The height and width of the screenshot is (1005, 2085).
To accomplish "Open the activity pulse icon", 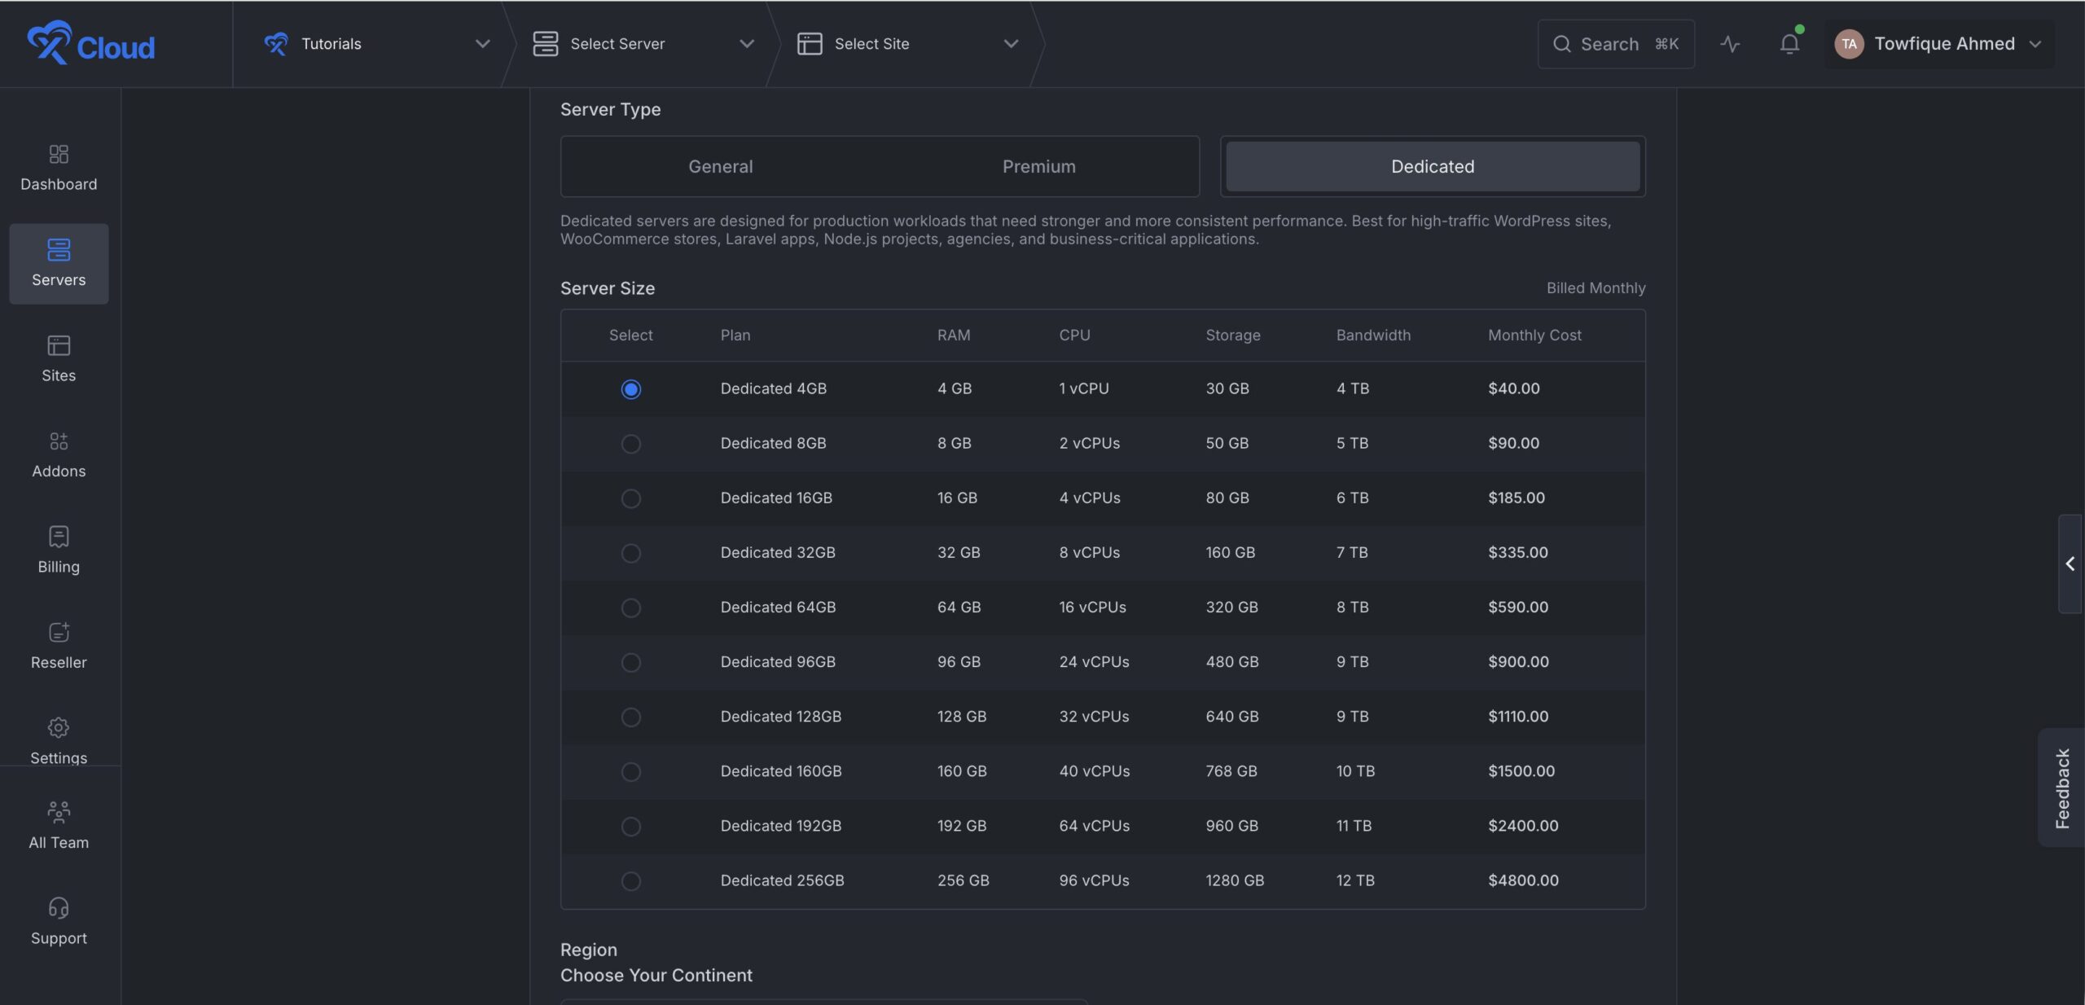I will tap(1730, 44).
